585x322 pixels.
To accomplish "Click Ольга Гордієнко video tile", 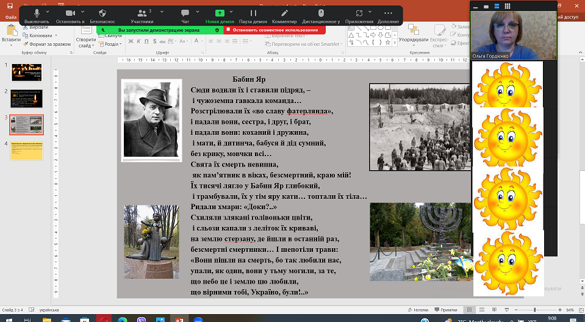I will pyautogui.click(x=514, y=35).
